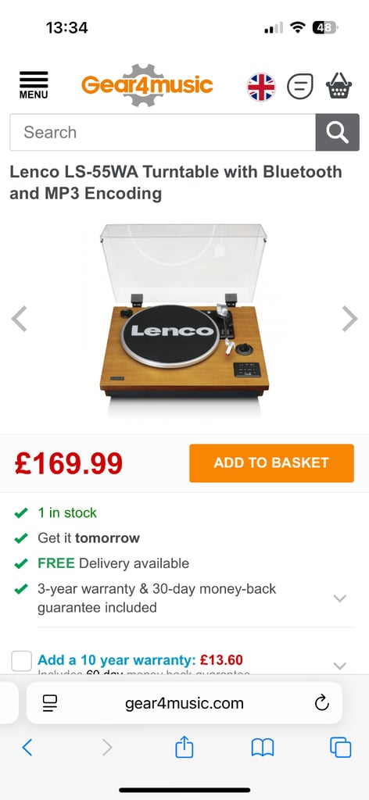The width and height of the screenshot is (369, 800).
Task: View the shopping basket icon
Action: pos(339,86)
